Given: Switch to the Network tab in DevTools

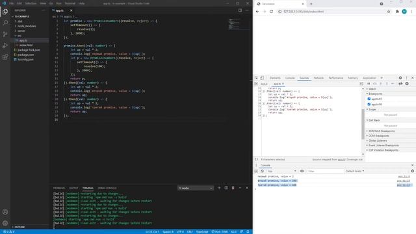Looking at the screenshot, I should (x=318, y=78).
